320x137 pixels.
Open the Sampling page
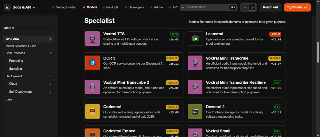15,69
